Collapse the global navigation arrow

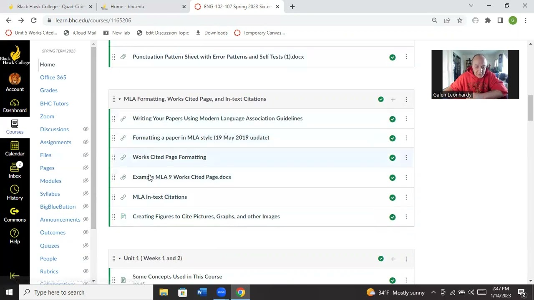15,276
